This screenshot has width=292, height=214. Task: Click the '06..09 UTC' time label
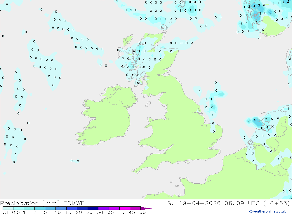pyautogui.click(x=242, y=203)
